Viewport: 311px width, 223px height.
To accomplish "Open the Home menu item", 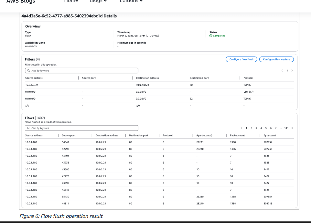I will (71, 1).
